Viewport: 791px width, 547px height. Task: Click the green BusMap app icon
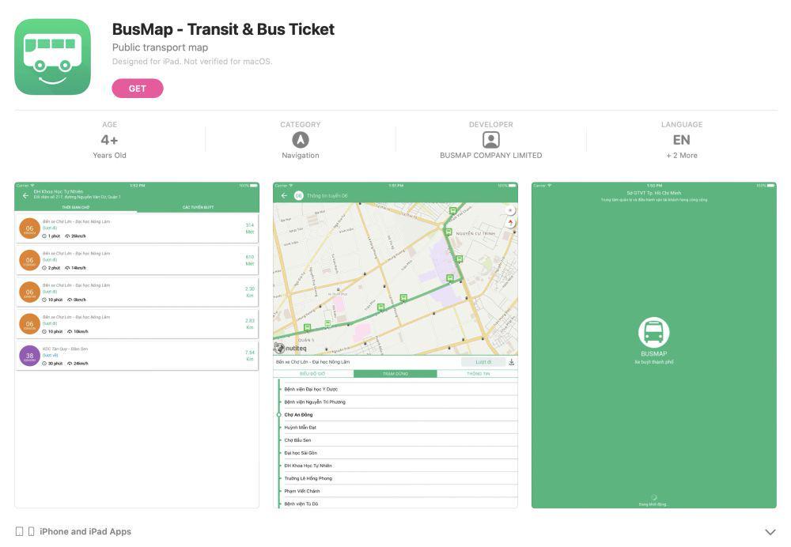pyautogui.click(x=52, y=57)
